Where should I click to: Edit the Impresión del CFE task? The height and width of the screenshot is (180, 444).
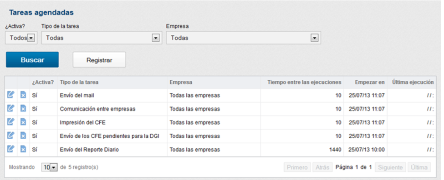10,122
